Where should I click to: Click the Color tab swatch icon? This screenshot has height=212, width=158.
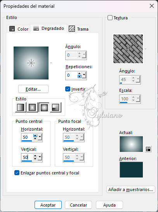[12, 29]
